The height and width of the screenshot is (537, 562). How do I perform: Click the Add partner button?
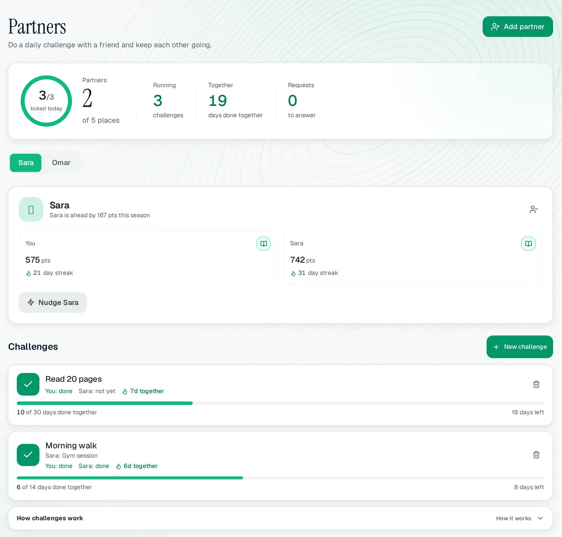tap(517, 26)
